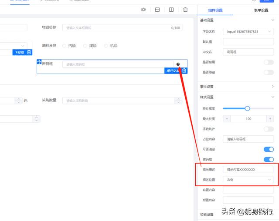Screen dimensions: 279x221
Task: Toggle the 是否禁用 switch
Action: pyautogui.click(x=269, y=62)
